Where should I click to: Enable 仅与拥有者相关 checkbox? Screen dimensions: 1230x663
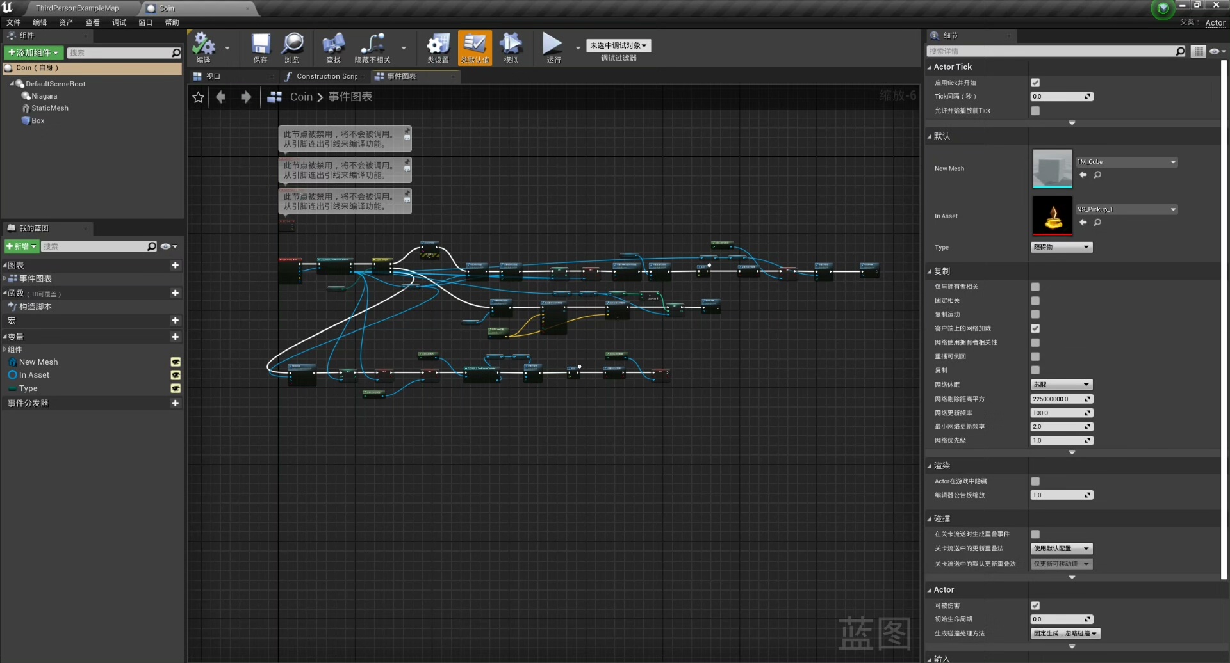coord(1035,287)
